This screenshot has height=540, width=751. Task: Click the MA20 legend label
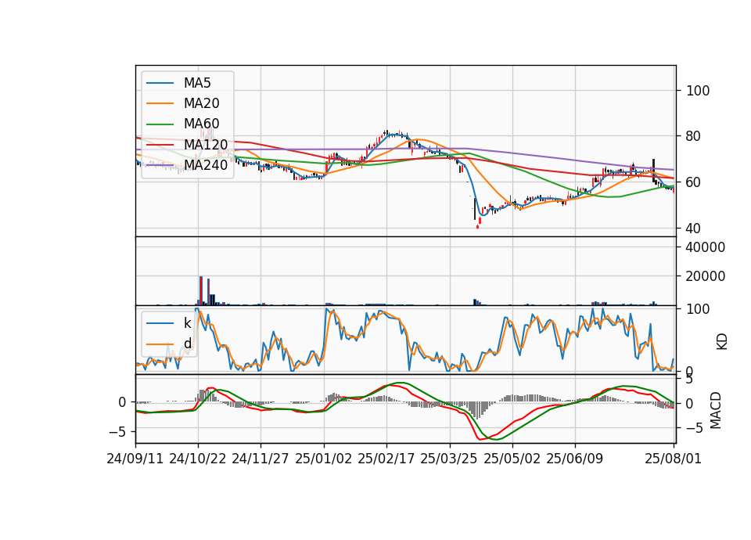[201, 103]
